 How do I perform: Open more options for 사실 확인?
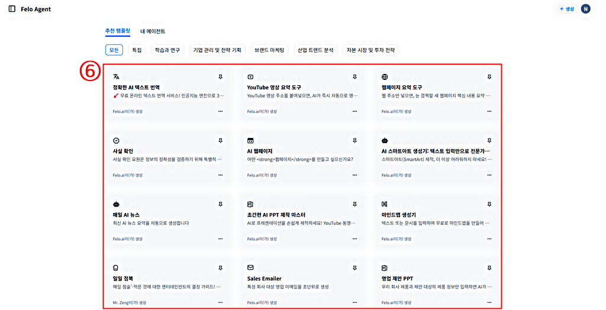220,175
